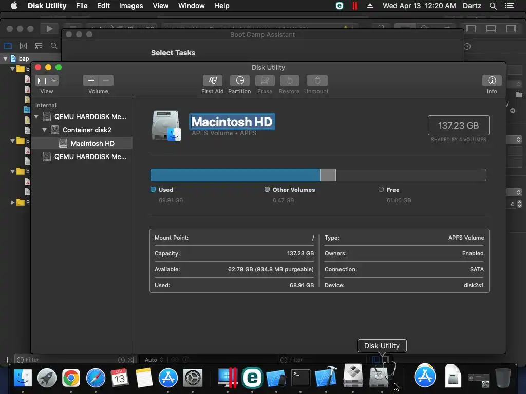Click Xcode's add plus button at bottom left
Screen dimensions: 526x394
point(7,360)
